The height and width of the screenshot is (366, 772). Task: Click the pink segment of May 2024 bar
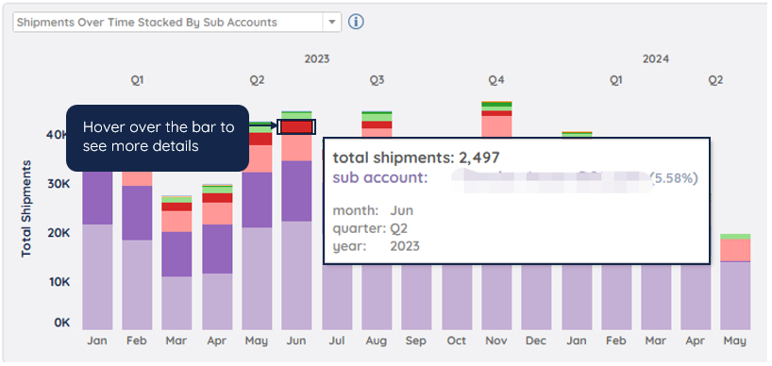tap(735, 250)
